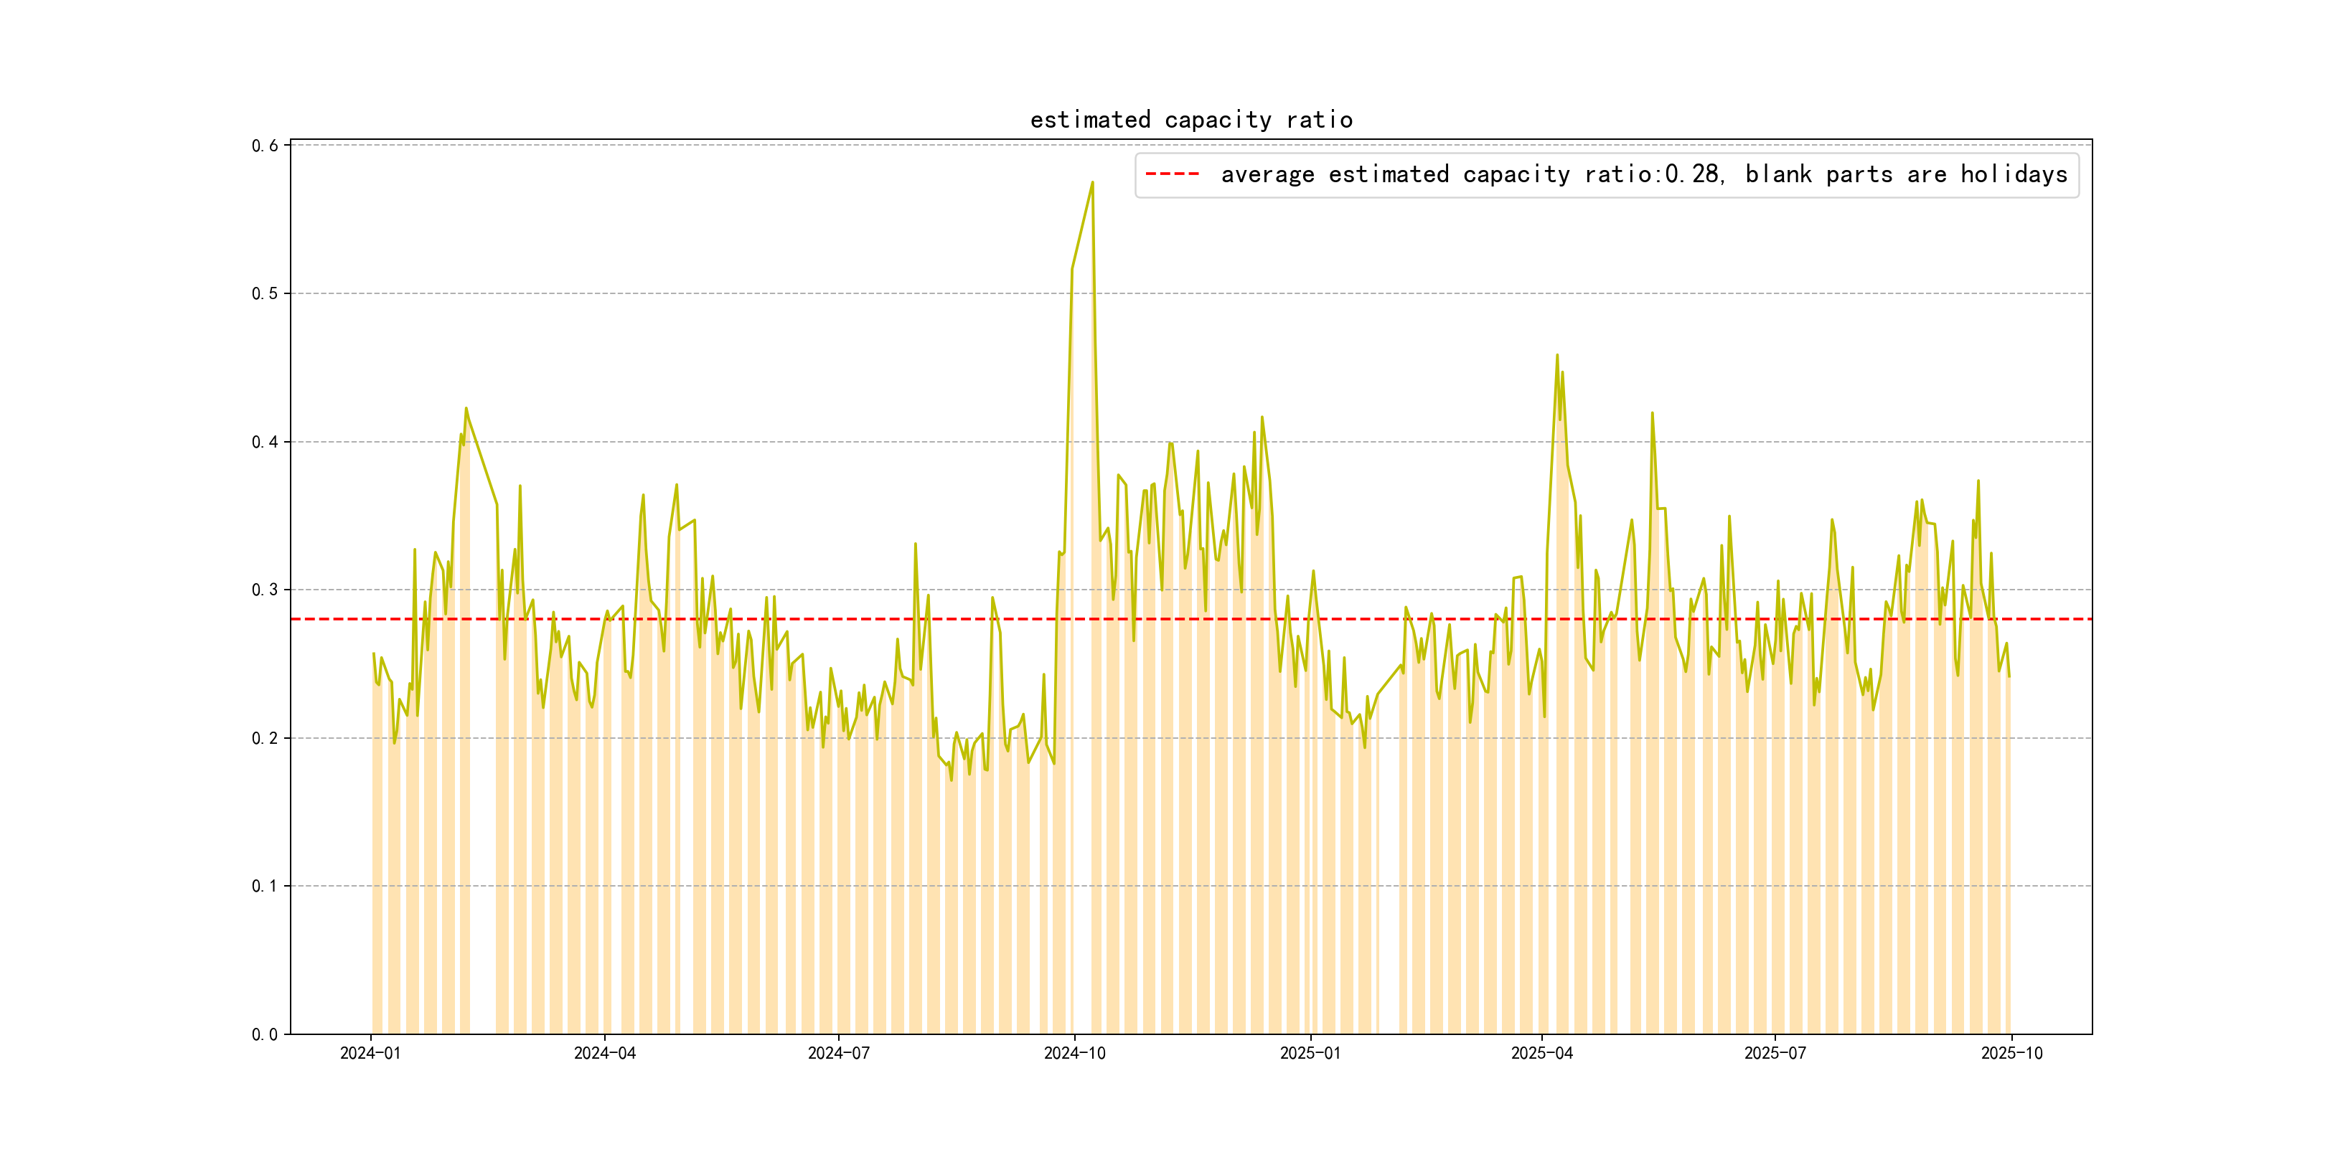
Task: Click the 0.5 y-axis tick label
Action: (x=265, y=294)
